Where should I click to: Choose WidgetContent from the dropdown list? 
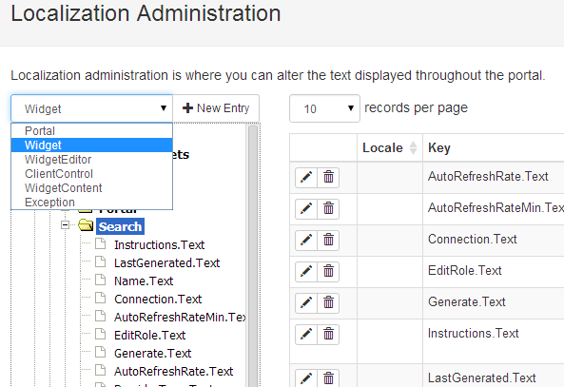pos(91,188)
